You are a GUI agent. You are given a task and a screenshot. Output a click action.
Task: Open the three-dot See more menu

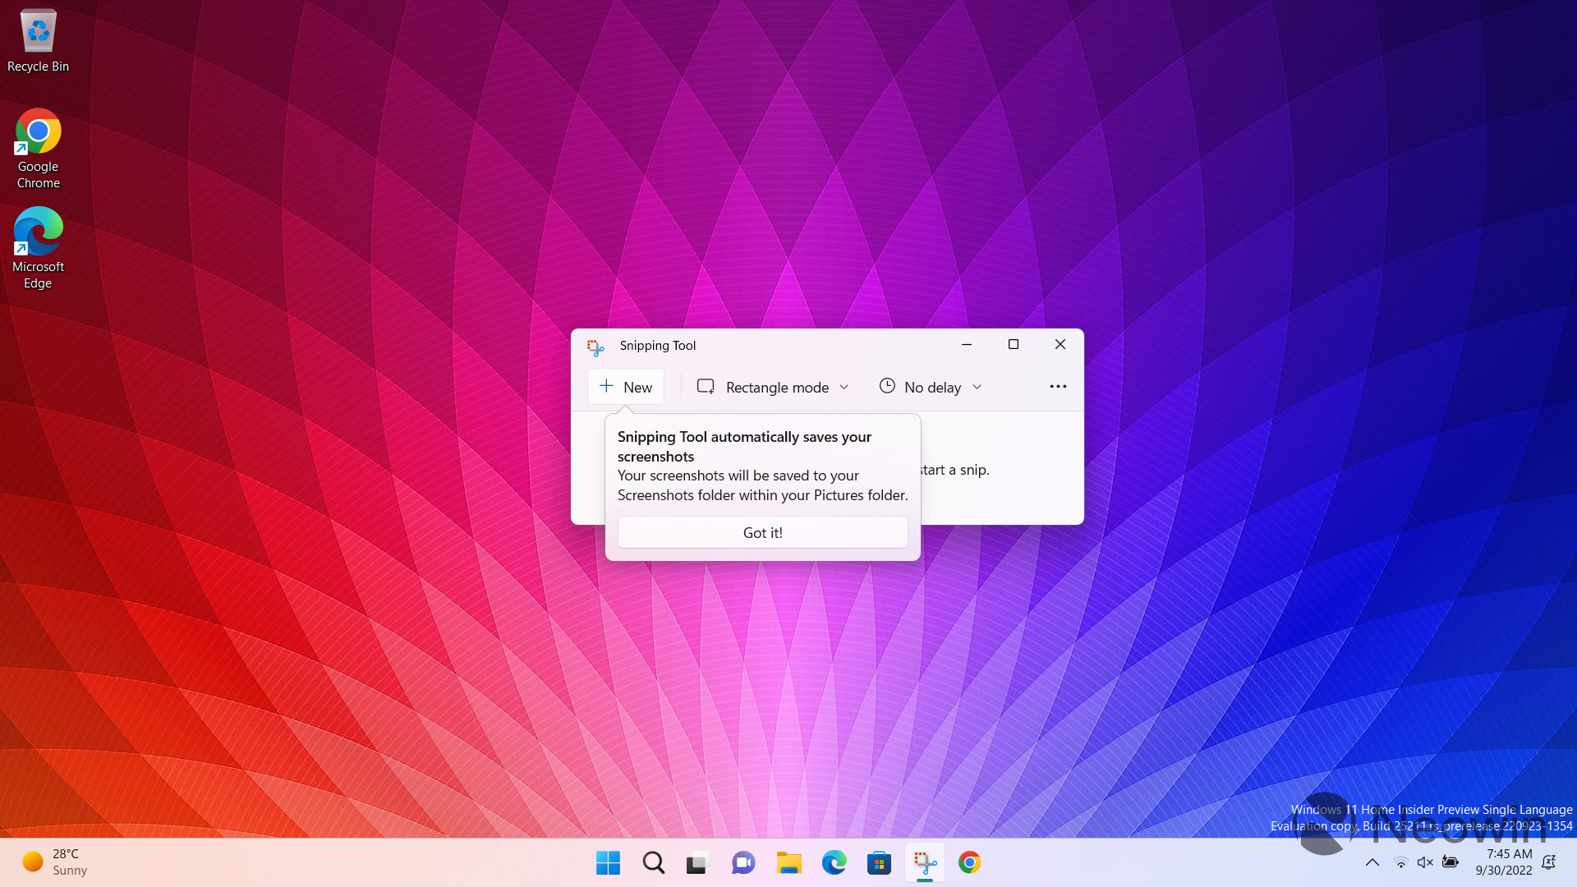(x=1058, y=387)
